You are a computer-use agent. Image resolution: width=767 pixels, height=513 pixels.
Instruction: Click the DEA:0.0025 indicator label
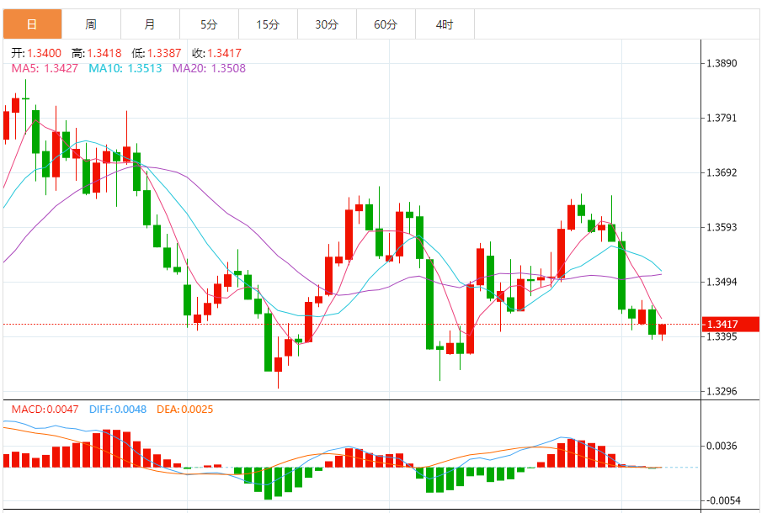(x=185, y=410)
